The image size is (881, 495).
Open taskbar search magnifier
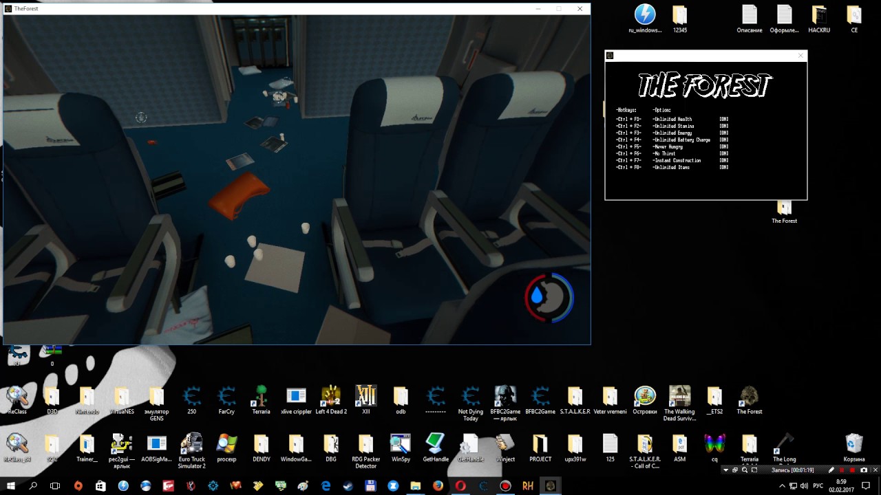(33, 486)
